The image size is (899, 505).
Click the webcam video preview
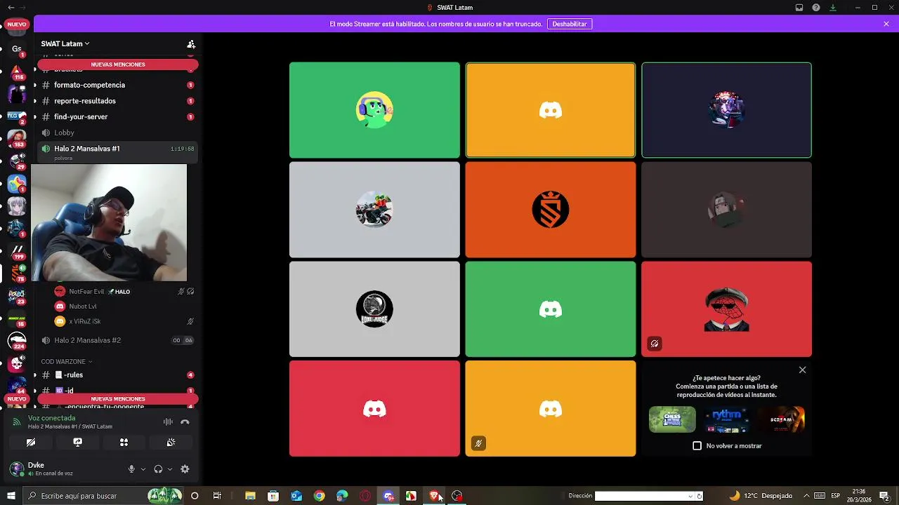[109, 223]
